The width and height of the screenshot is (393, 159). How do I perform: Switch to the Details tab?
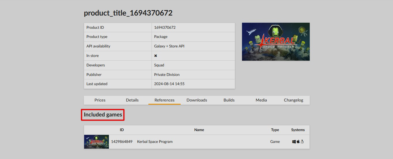point(132,100)
